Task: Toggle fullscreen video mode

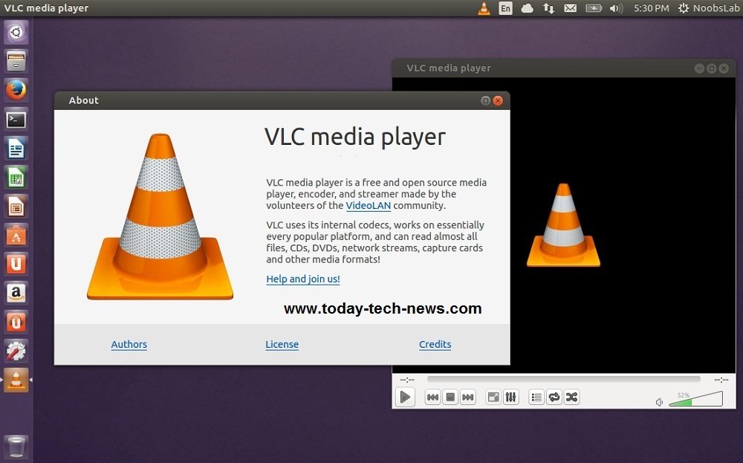Action: 493,397
